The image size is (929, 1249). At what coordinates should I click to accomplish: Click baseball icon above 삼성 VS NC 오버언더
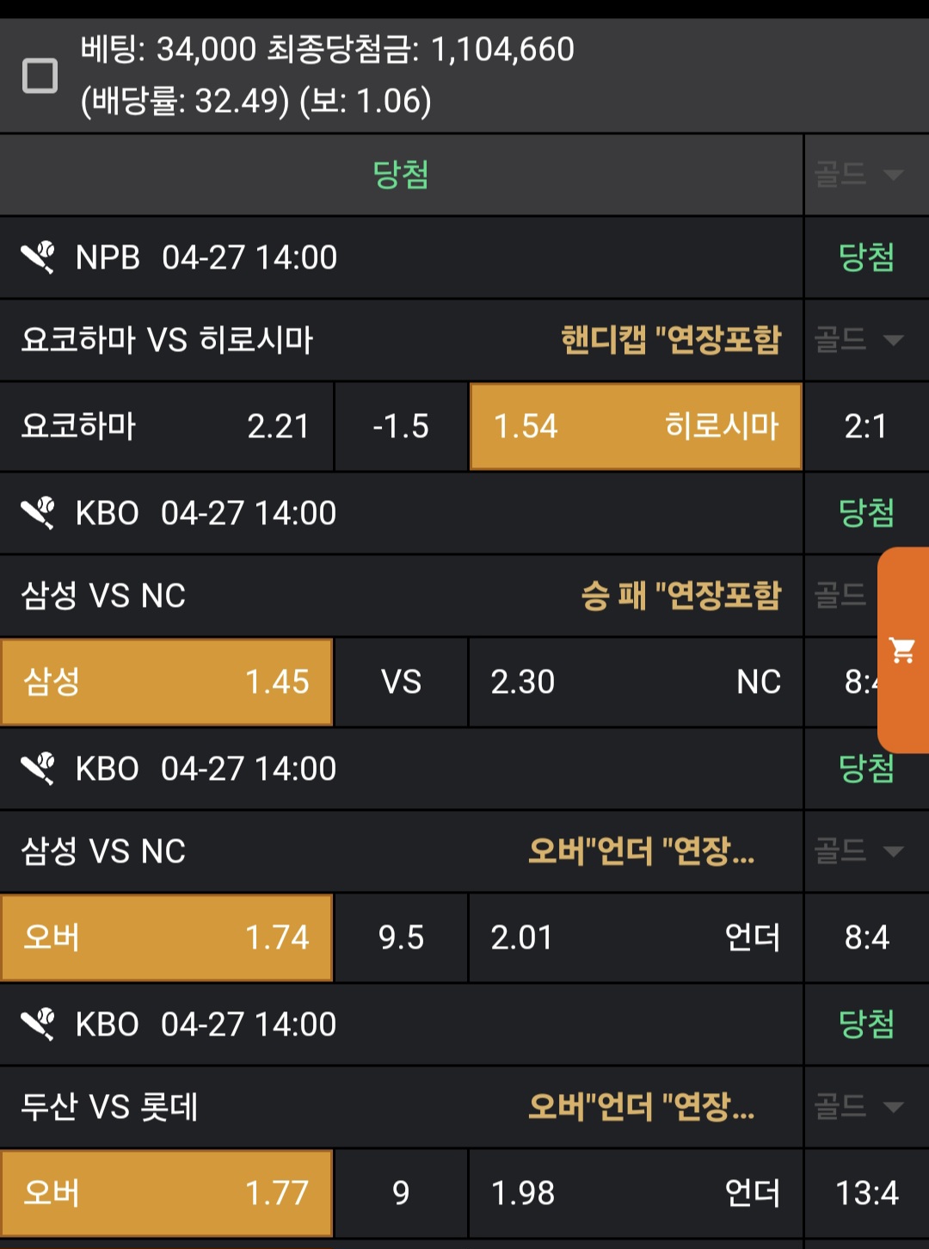(38, 769)
